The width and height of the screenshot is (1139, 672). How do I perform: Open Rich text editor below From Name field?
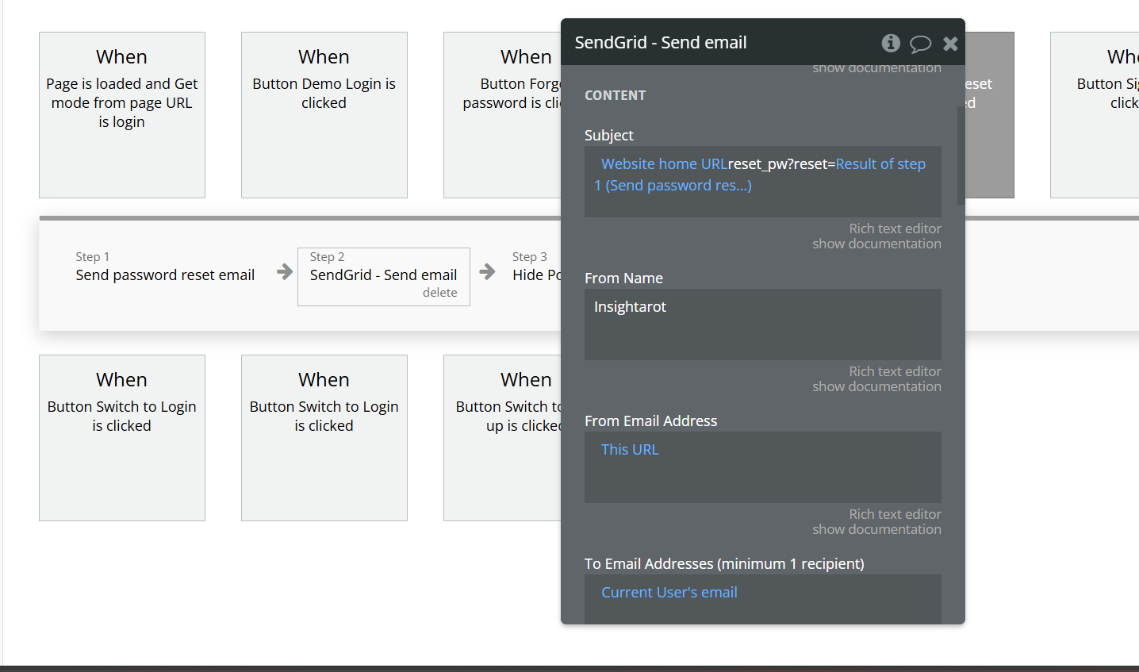pos(895,371)
